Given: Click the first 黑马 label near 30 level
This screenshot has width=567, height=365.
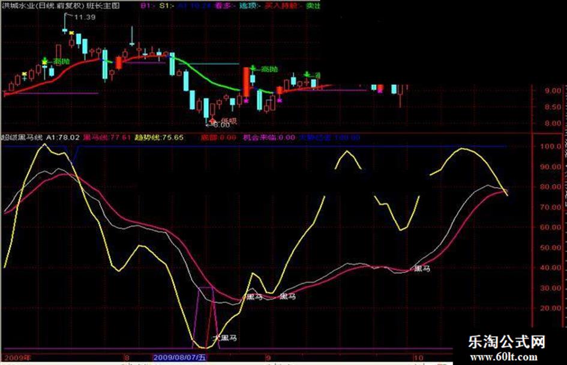Looking at the screenshot, I should tap(254, 297).
